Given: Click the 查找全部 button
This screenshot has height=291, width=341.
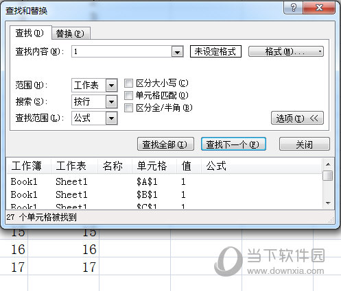Looking at the screenshot, I should click(165, 144).
